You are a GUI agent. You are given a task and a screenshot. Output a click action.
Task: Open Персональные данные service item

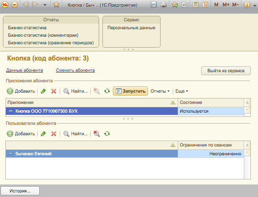coord(131,28)
